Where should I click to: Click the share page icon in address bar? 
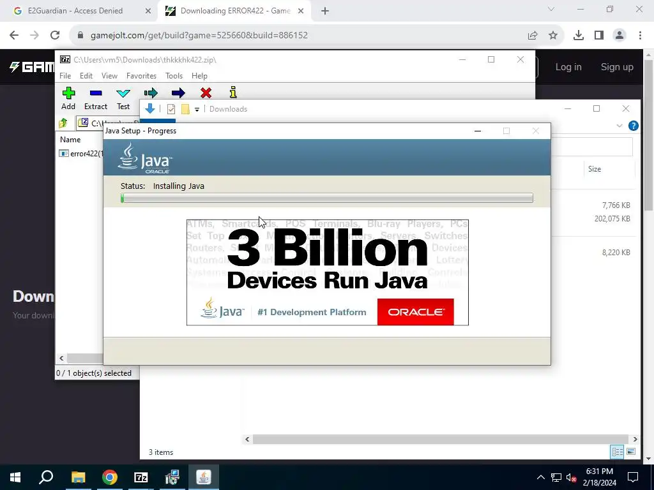533,36
